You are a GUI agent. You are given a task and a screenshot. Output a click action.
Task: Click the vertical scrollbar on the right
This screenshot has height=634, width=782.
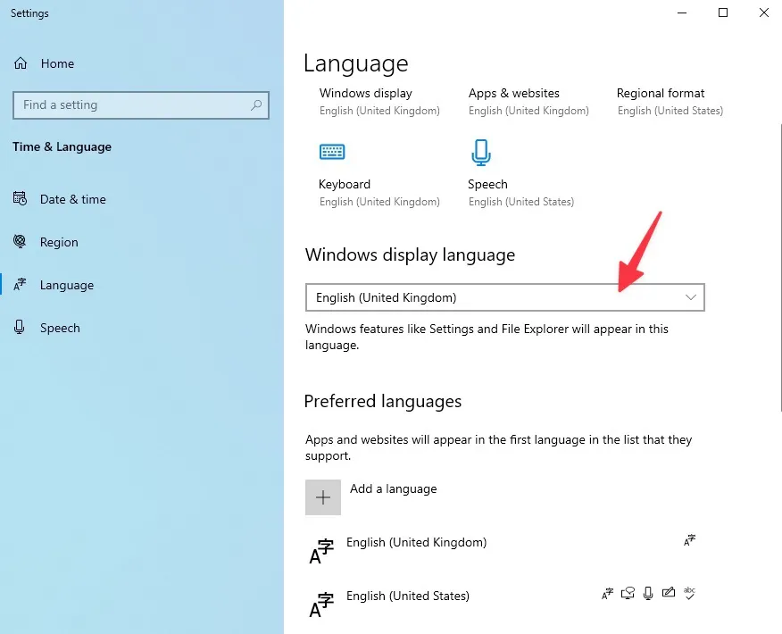(779, 268)
